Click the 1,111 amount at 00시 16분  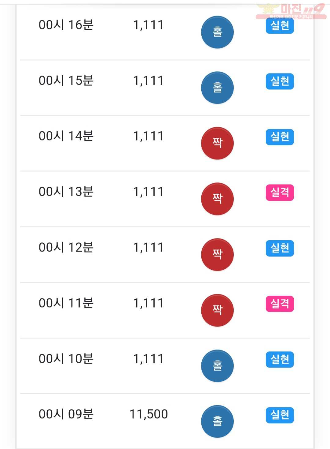pyautogui.click(x=148, y=25)
